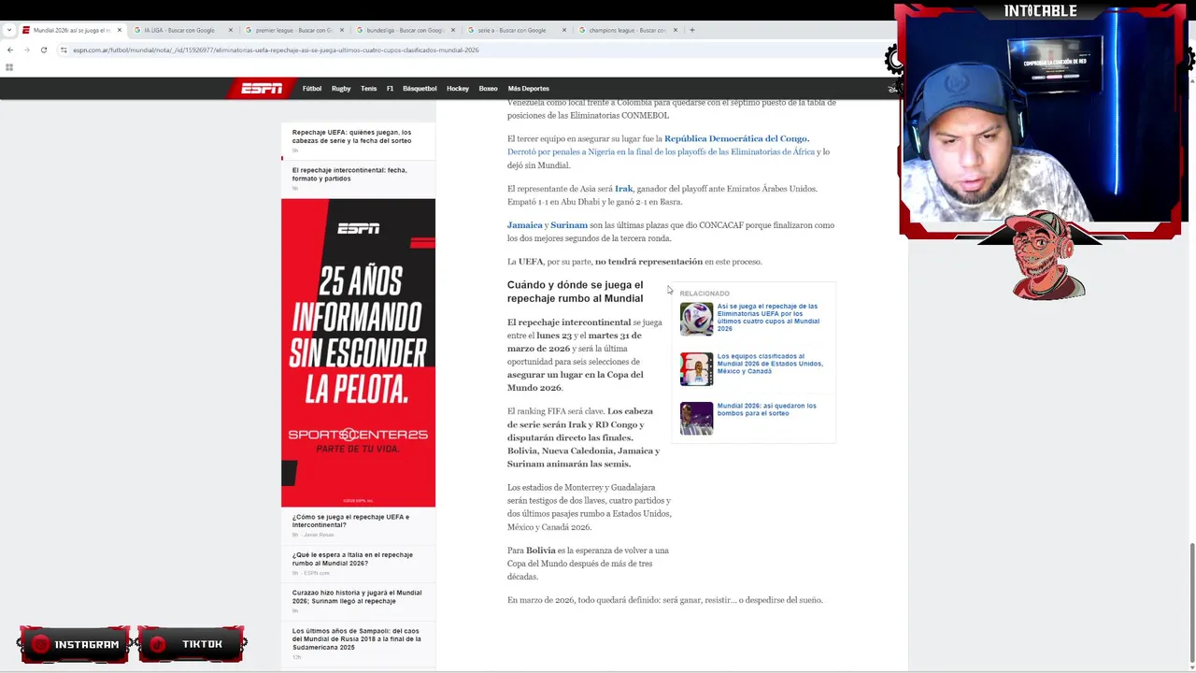
Task: Click the ESPN logo in the navbar
Action: [262, 89]
